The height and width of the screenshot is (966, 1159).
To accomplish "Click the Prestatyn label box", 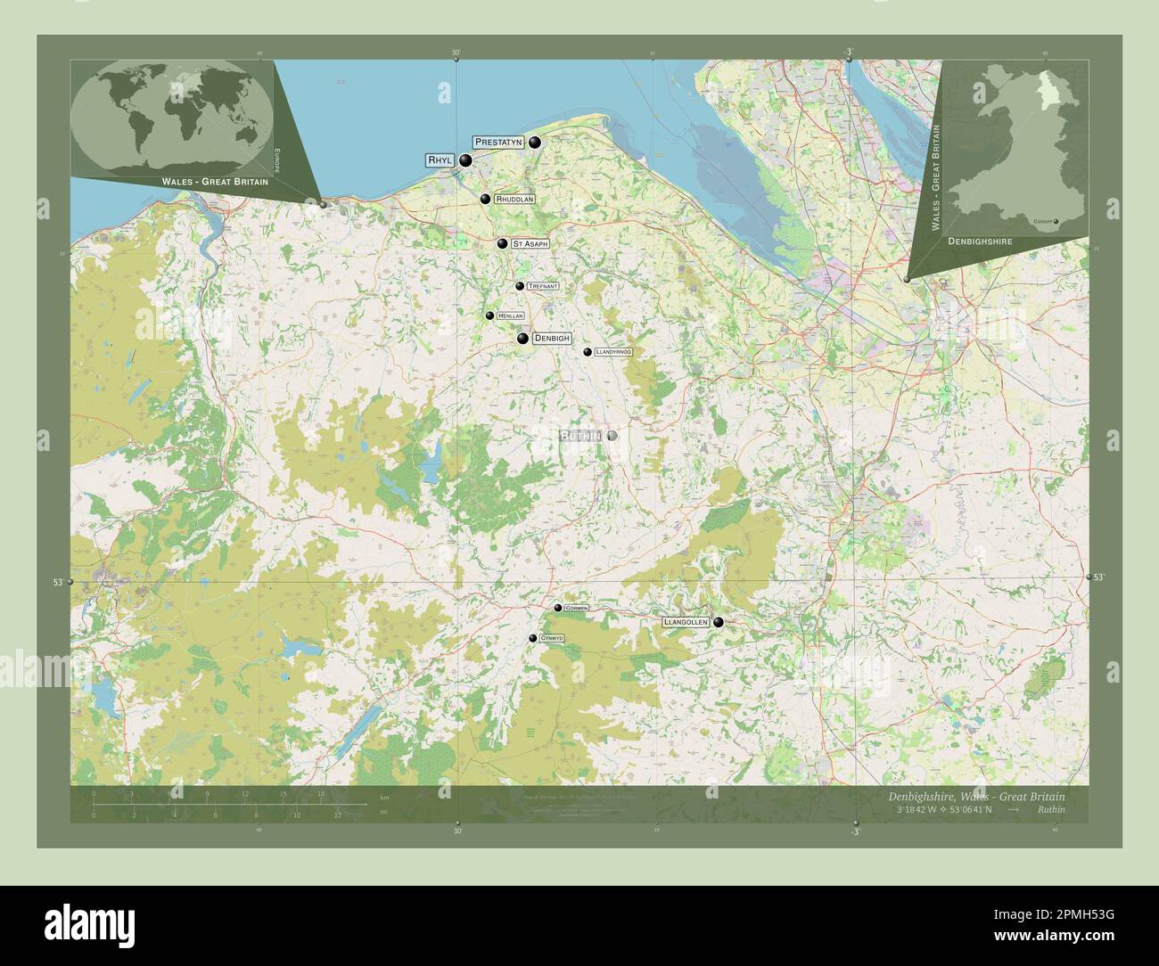I will [498, 142].
